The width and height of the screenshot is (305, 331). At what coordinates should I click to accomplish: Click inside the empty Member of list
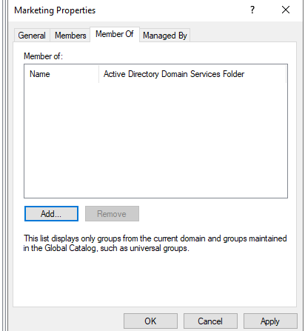pos(155,140)
